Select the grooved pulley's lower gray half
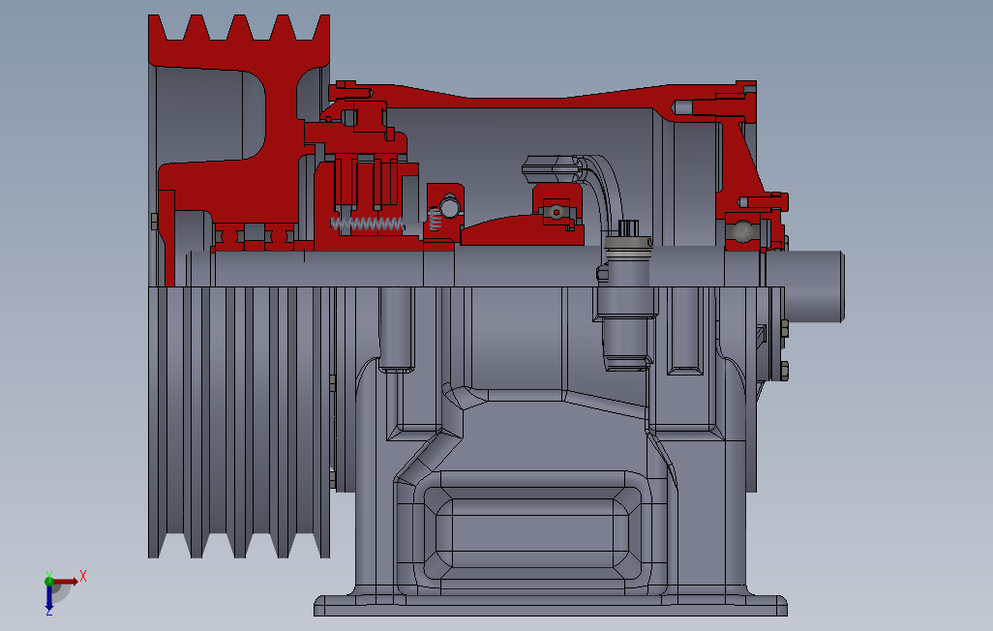 239,422
